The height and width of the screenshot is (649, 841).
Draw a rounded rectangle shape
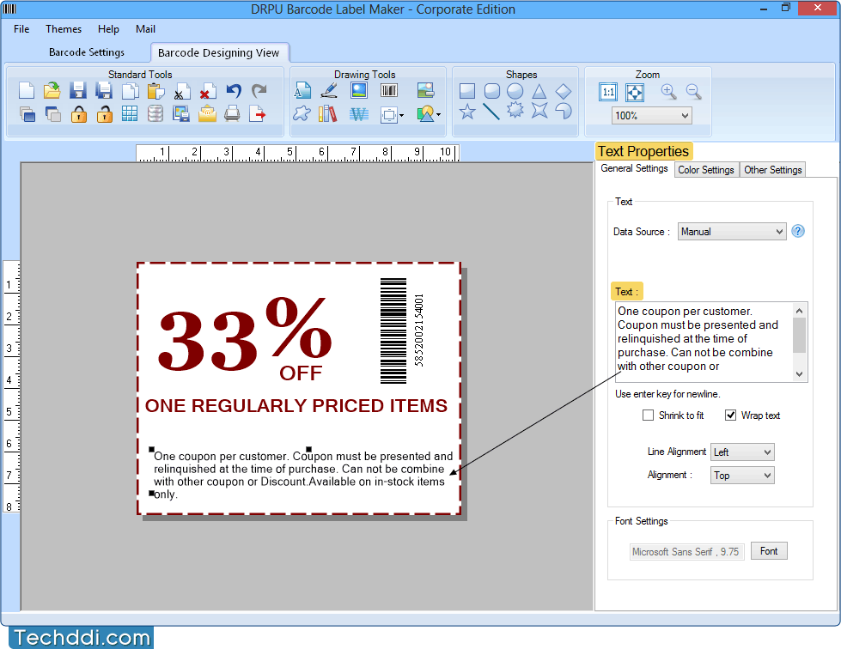click(492, 91)
